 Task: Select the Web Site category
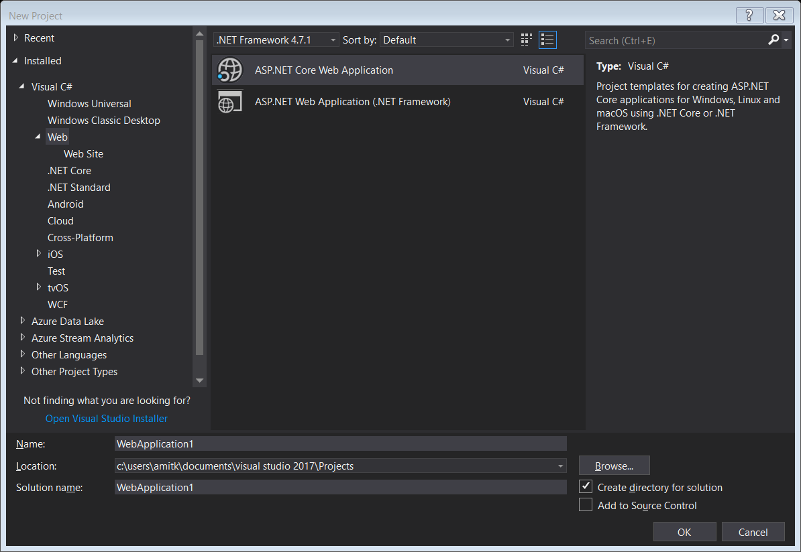[x=83, y=154]
